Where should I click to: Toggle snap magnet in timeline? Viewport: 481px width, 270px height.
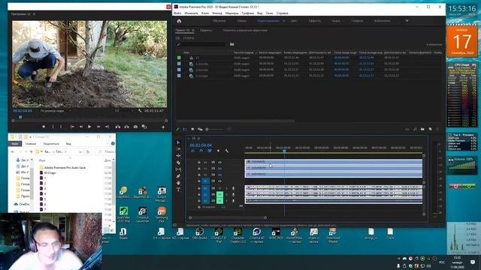(x=201, y=151)
